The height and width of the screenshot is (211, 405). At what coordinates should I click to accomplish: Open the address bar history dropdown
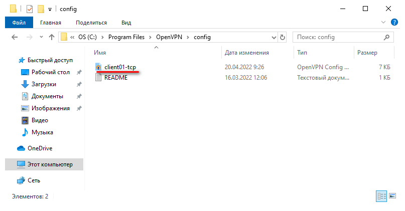274,38
